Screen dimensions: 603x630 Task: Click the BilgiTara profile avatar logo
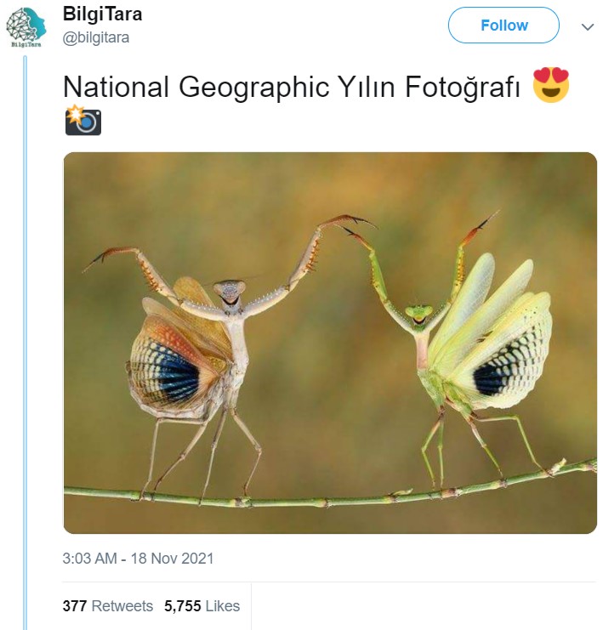[x=26, y=26]
